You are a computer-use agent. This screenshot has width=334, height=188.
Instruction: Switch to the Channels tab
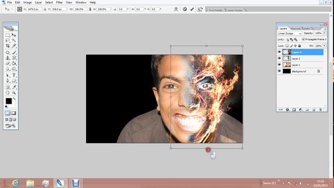click(x=295, y=29)
